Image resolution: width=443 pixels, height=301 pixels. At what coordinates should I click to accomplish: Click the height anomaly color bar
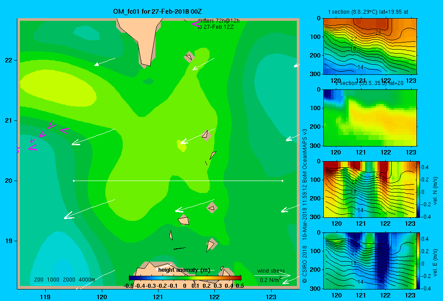pyautogui.click(x=185, y=278)
